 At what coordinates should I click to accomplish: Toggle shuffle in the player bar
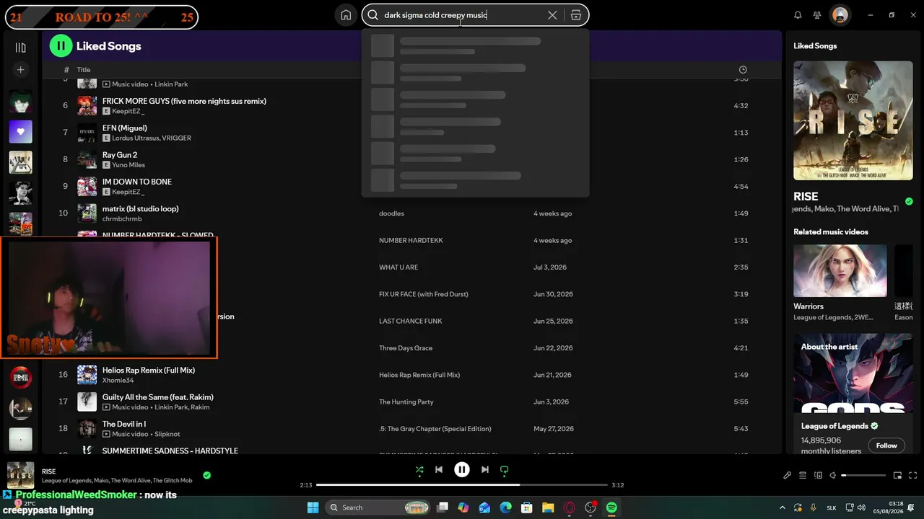419,470
